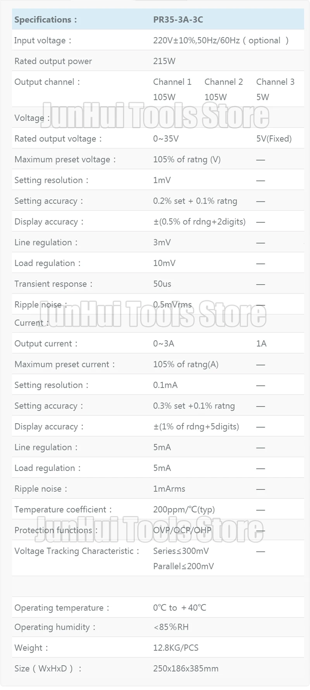Screen dimensions: 310x690
Task: Click the Series≤300mV tracking value
Action: tap(181, 551)
